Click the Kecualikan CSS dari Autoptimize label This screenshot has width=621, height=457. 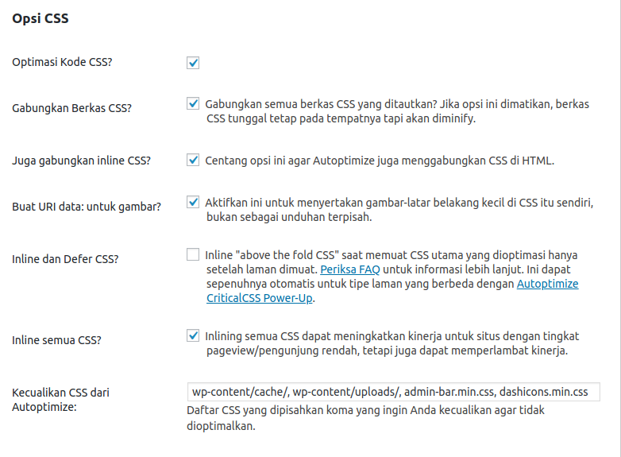60,400
